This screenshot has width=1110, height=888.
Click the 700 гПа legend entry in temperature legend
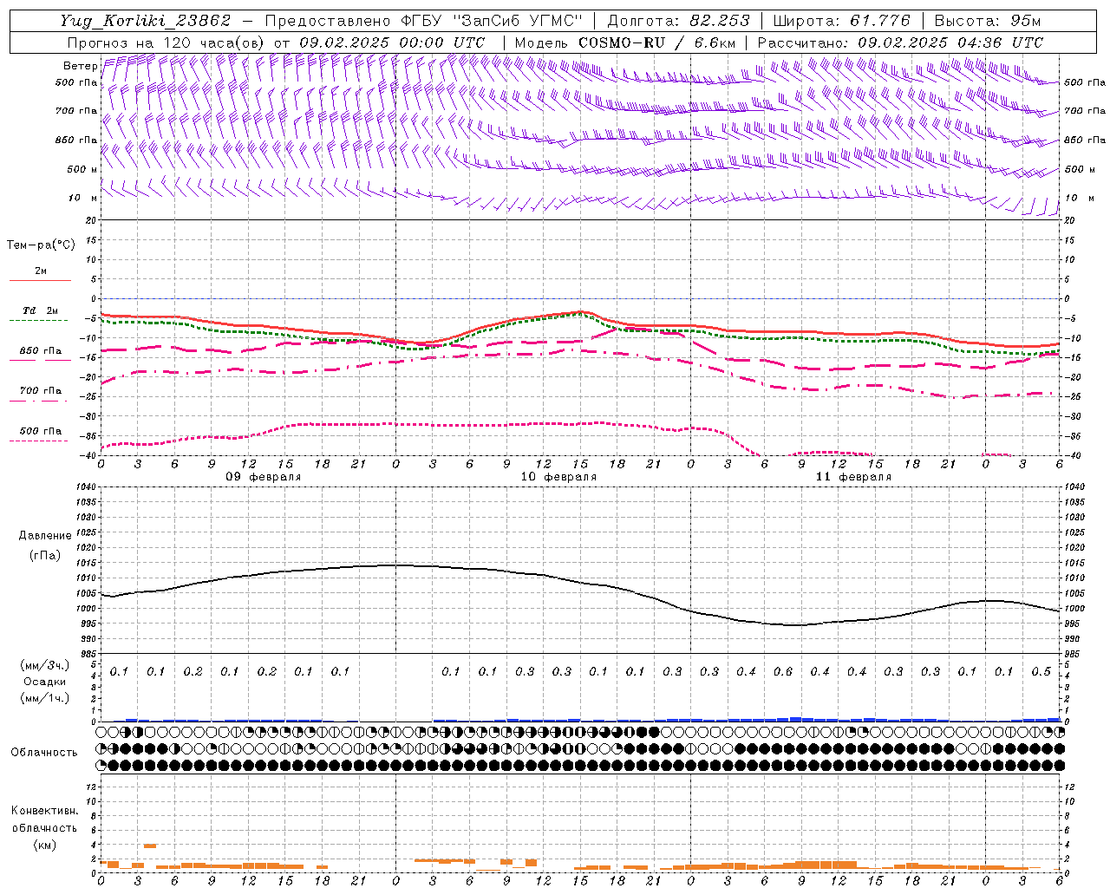click(x=41, y=391)
